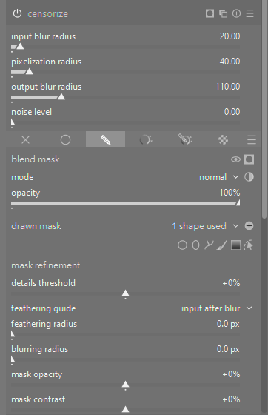The height and width of the screenshot is (415, 268).
Task: Select the uniformly blend tab
Action: [66, 139]
